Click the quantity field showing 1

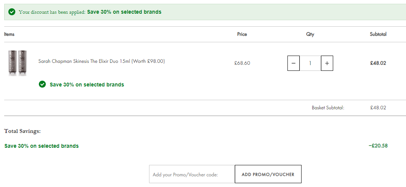[x=310, y=63]
